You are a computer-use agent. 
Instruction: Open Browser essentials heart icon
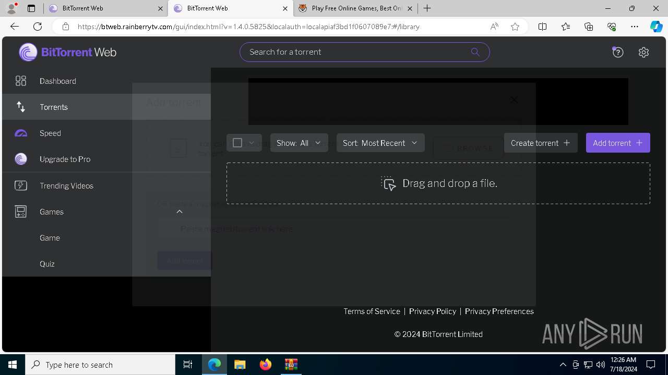coord(612,27)
